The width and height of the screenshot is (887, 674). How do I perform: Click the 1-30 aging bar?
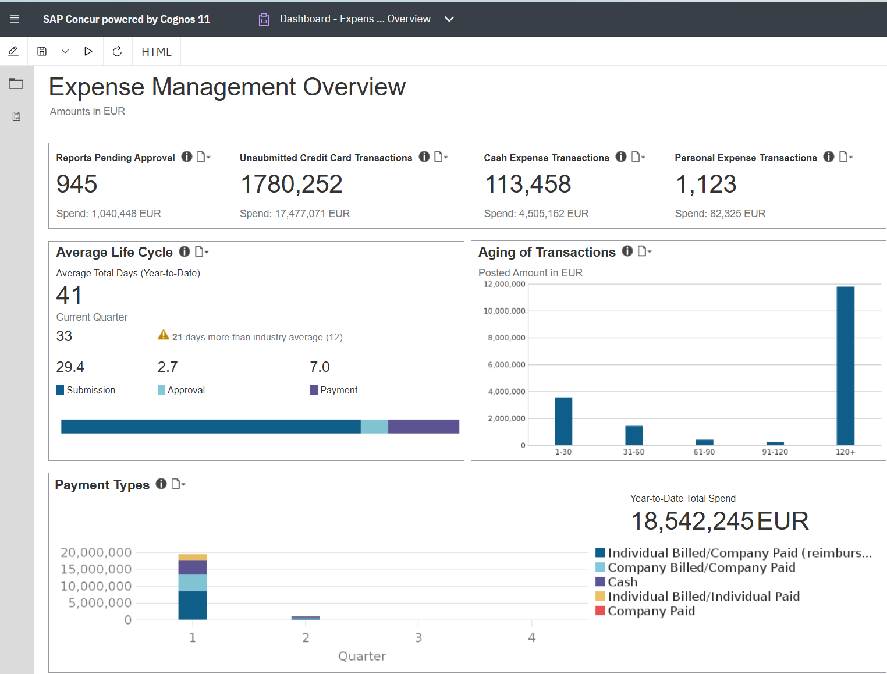pyautogui.click(x=563, y=421)
